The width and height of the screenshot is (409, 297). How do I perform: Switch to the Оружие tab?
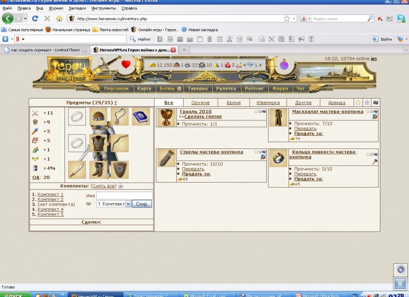tap(200, 103)
